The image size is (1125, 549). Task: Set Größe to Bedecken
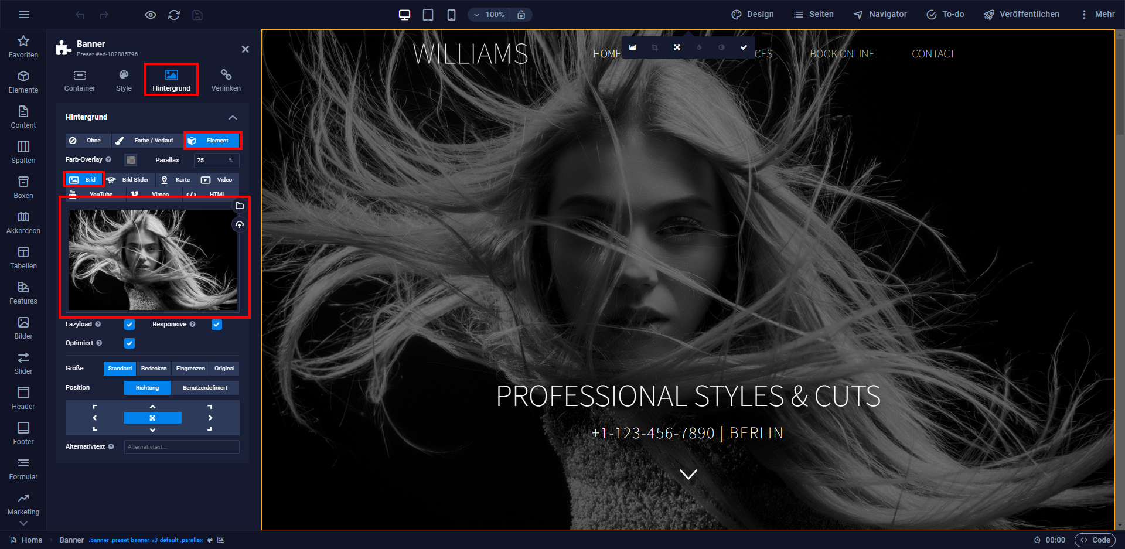(x=154, y=369)
